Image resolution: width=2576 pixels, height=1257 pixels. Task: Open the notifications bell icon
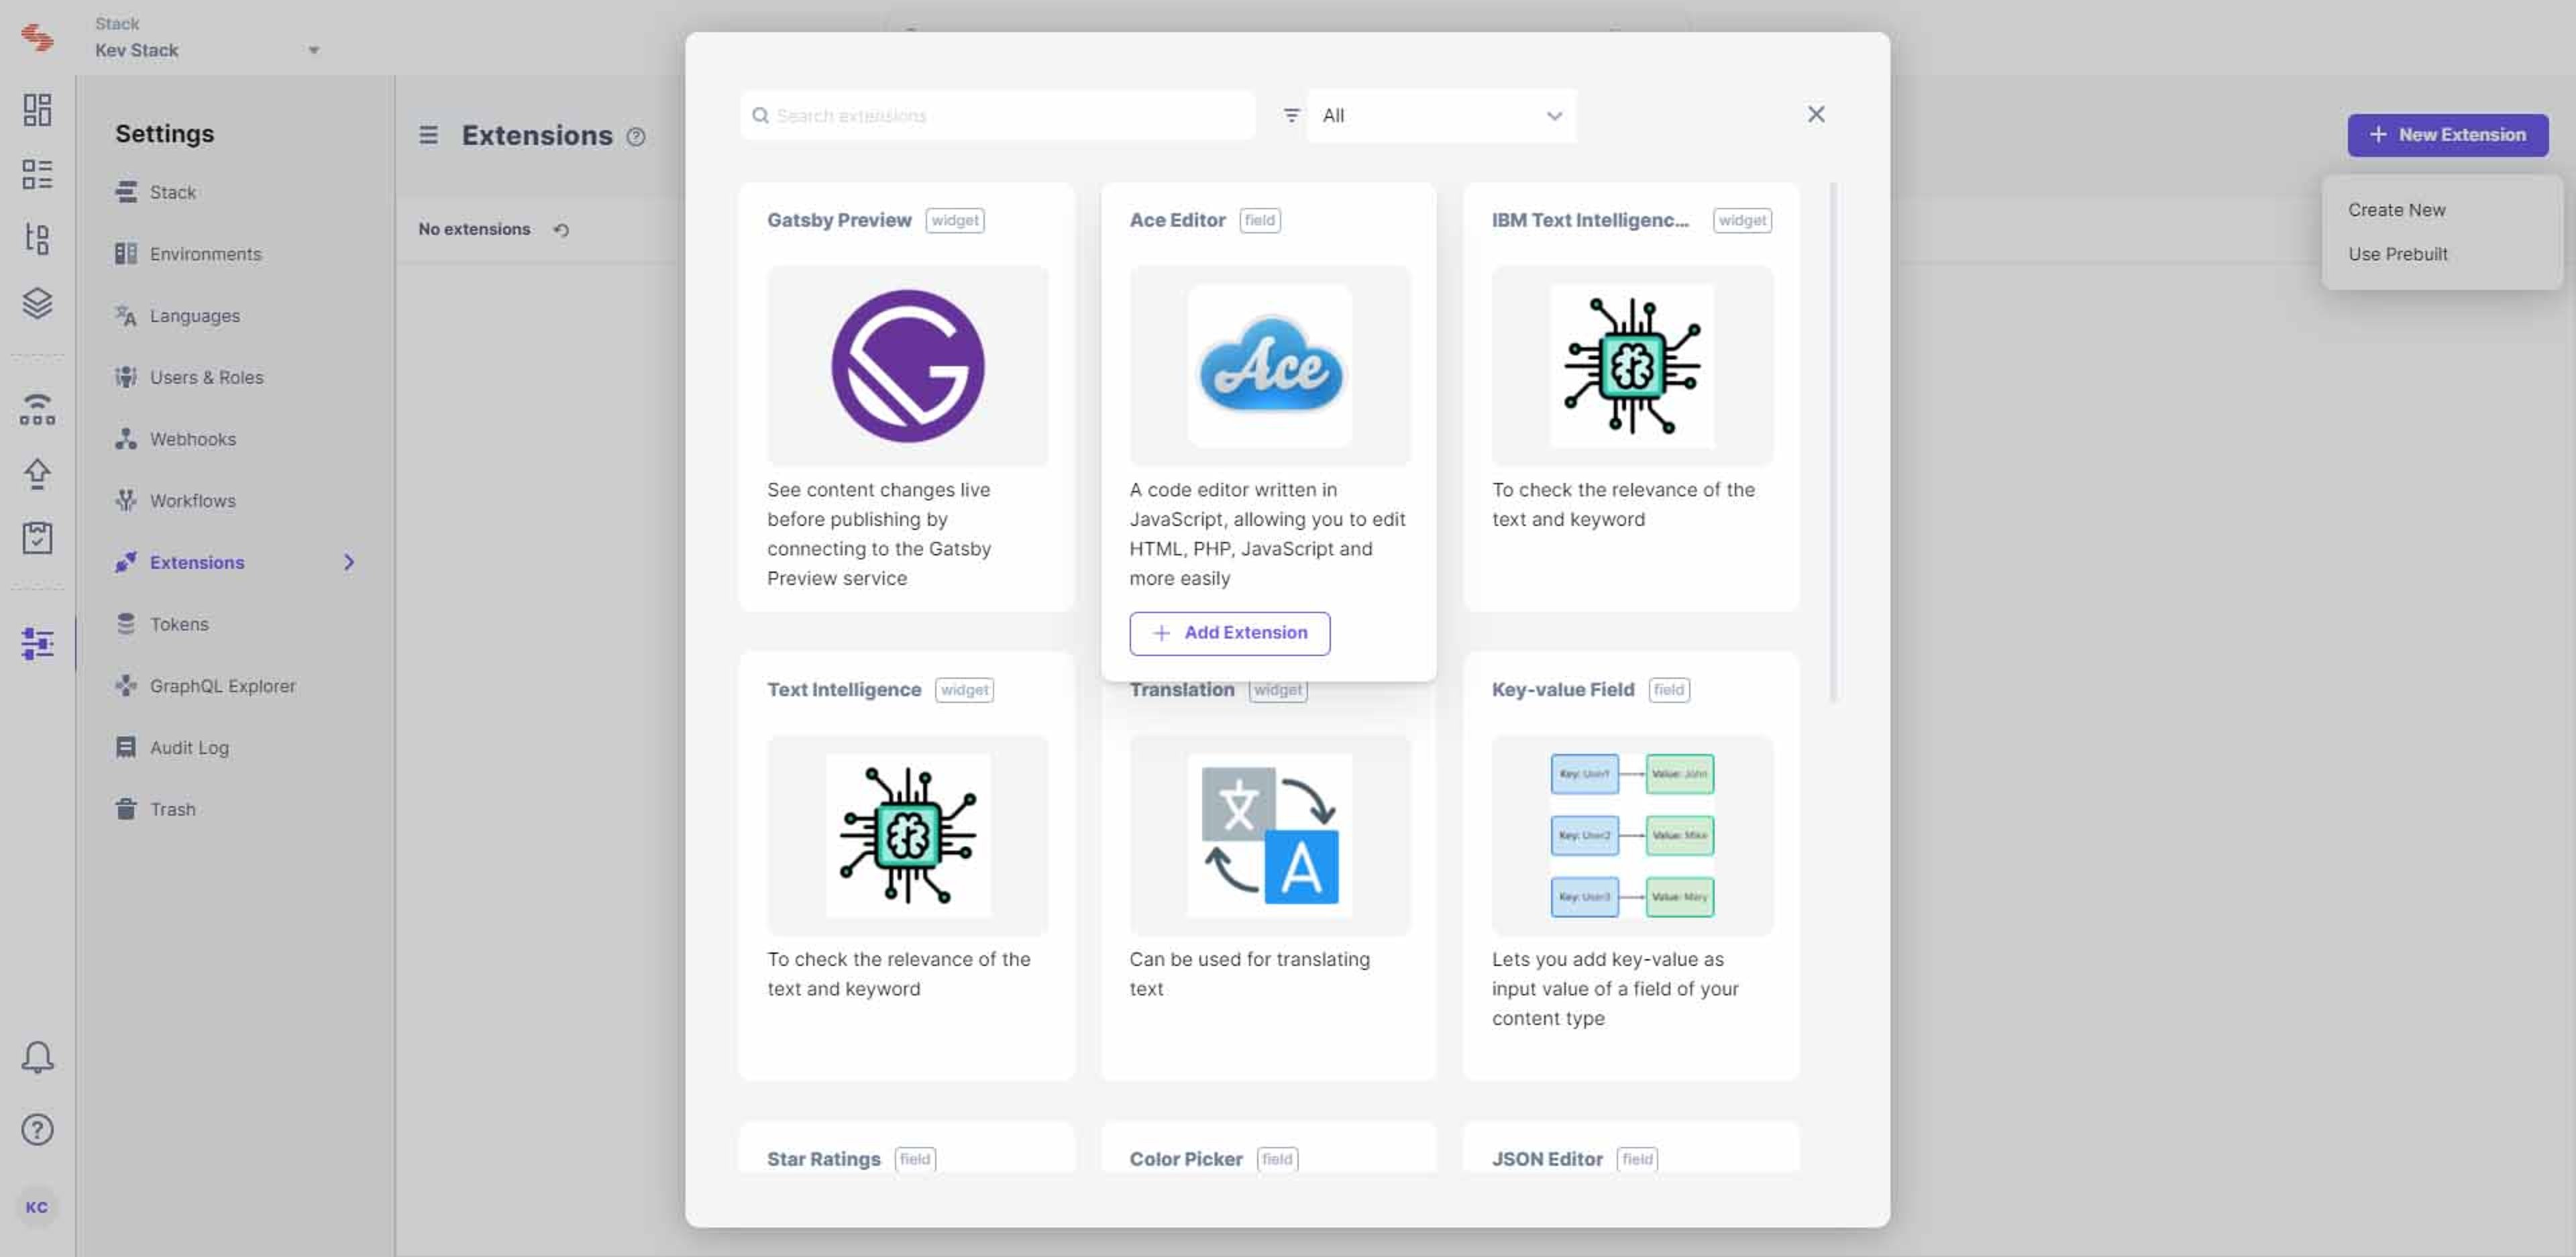coord(37,1057)
